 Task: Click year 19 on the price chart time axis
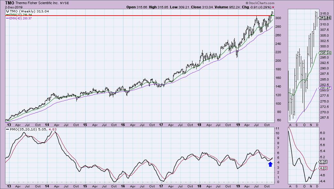point(238,125)
